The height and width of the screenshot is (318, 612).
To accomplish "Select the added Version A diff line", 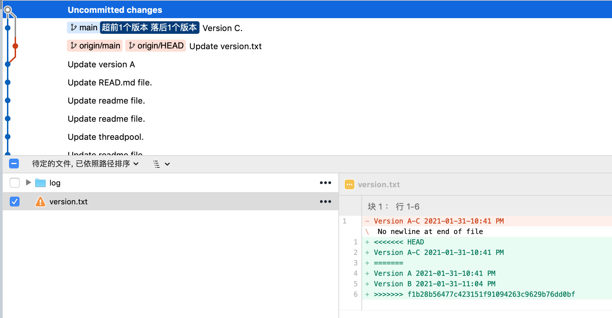I will point(487,273).
